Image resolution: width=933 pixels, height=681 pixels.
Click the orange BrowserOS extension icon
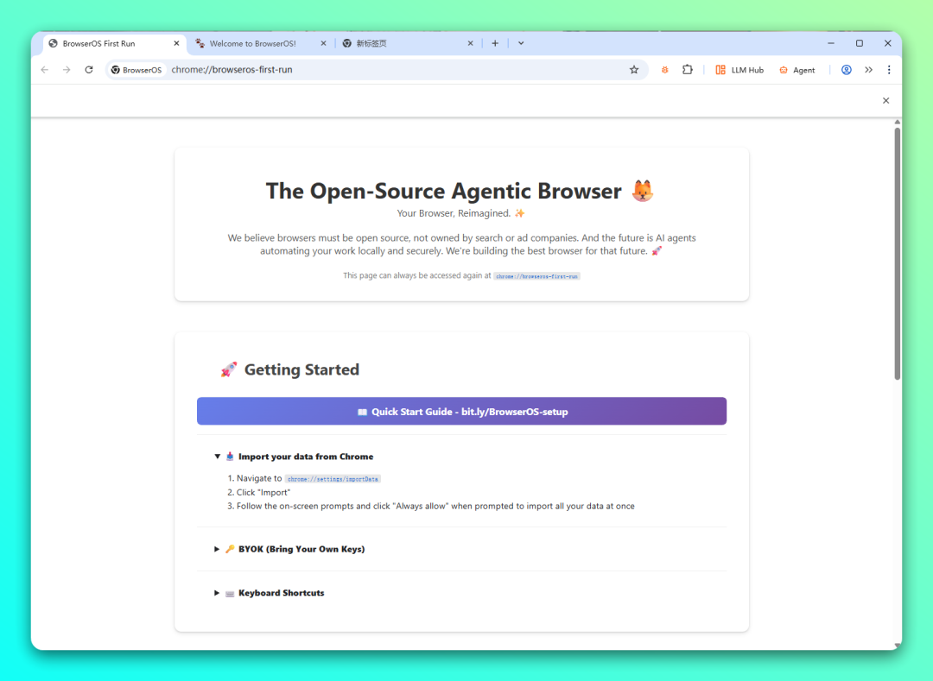coord(664,70)
